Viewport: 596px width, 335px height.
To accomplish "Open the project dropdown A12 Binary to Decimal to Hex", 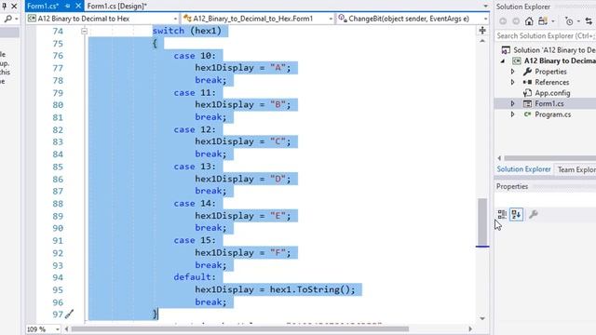I will 175,19.
